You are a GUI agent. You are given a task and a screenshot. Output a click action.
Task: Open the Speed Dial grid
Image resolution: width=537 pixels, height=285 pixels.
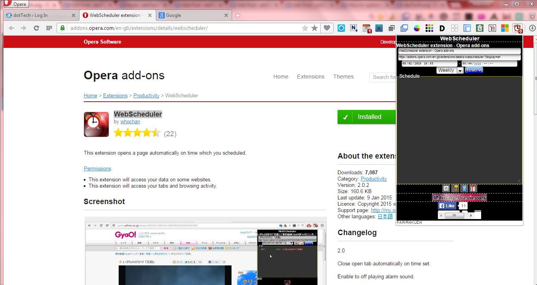click(49, 28)
